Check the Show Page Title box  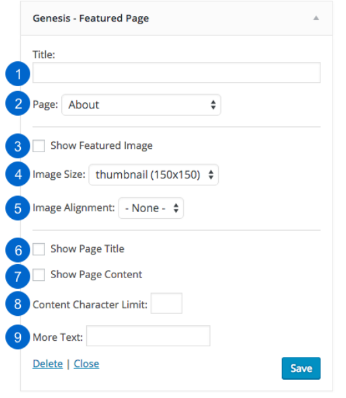coord(39,249)
